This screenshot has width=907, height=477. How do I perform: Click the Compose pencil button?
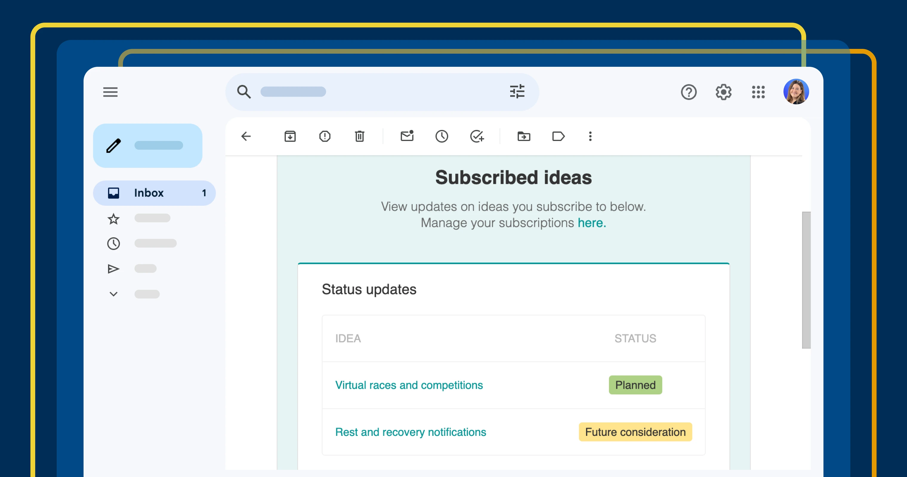pyautogui.click(x=147, y=145)
